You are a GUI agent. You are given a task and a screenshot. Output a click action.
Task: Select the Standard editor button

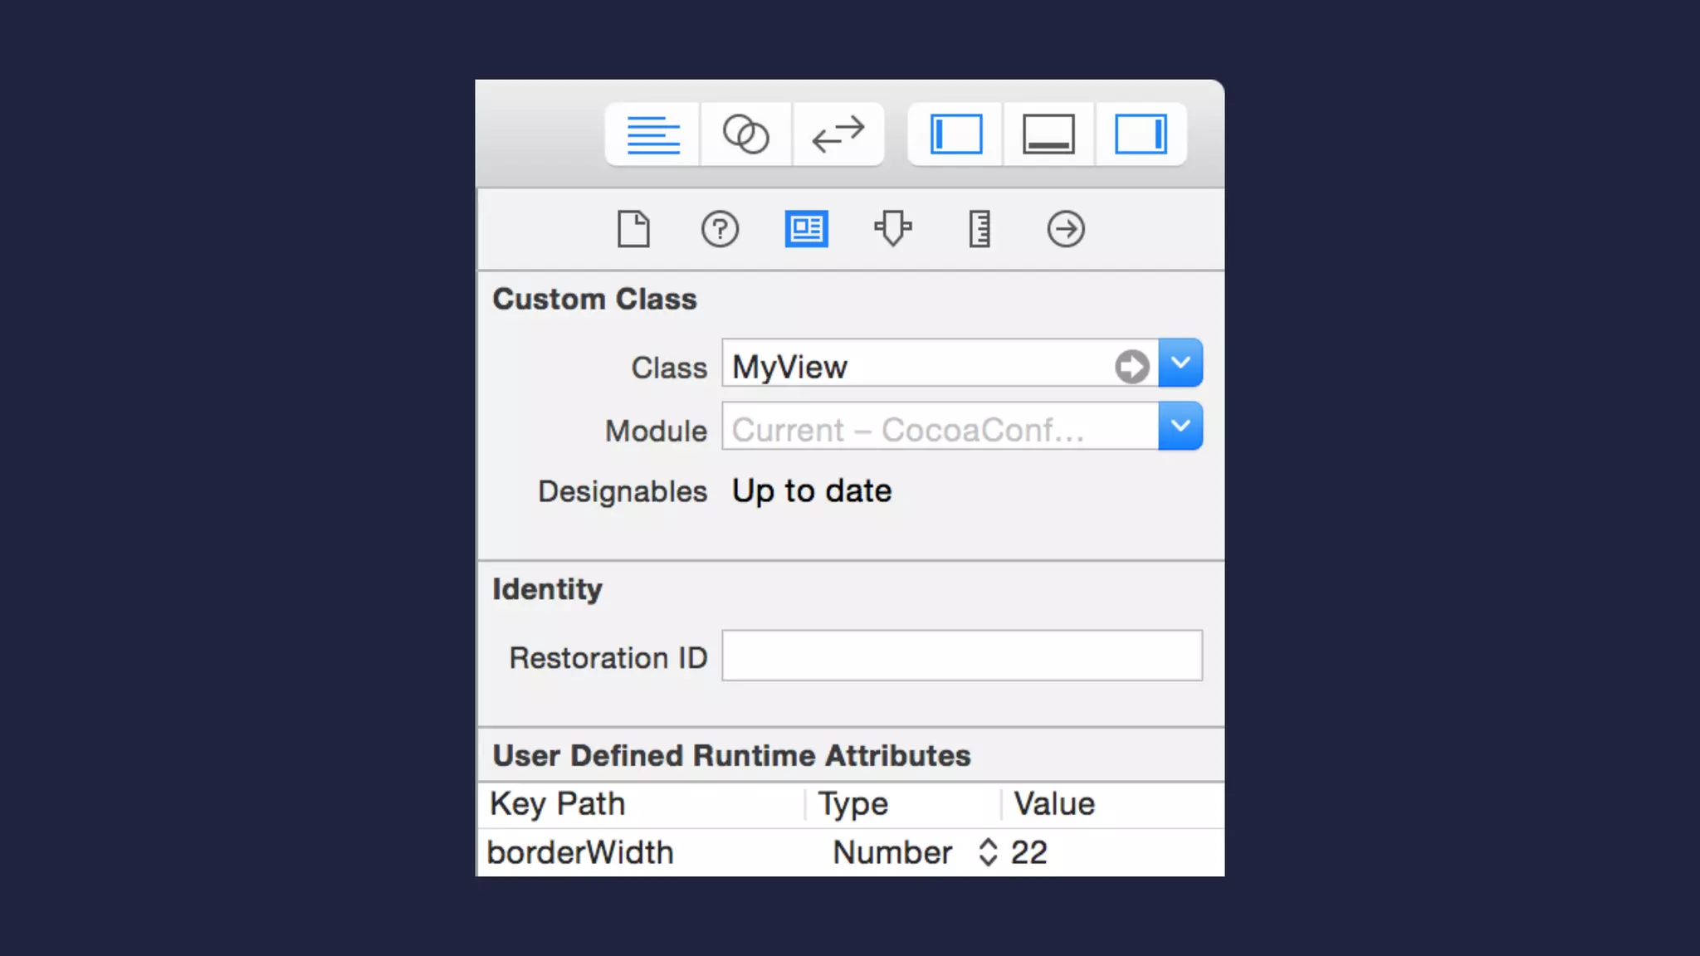point(652,134)
